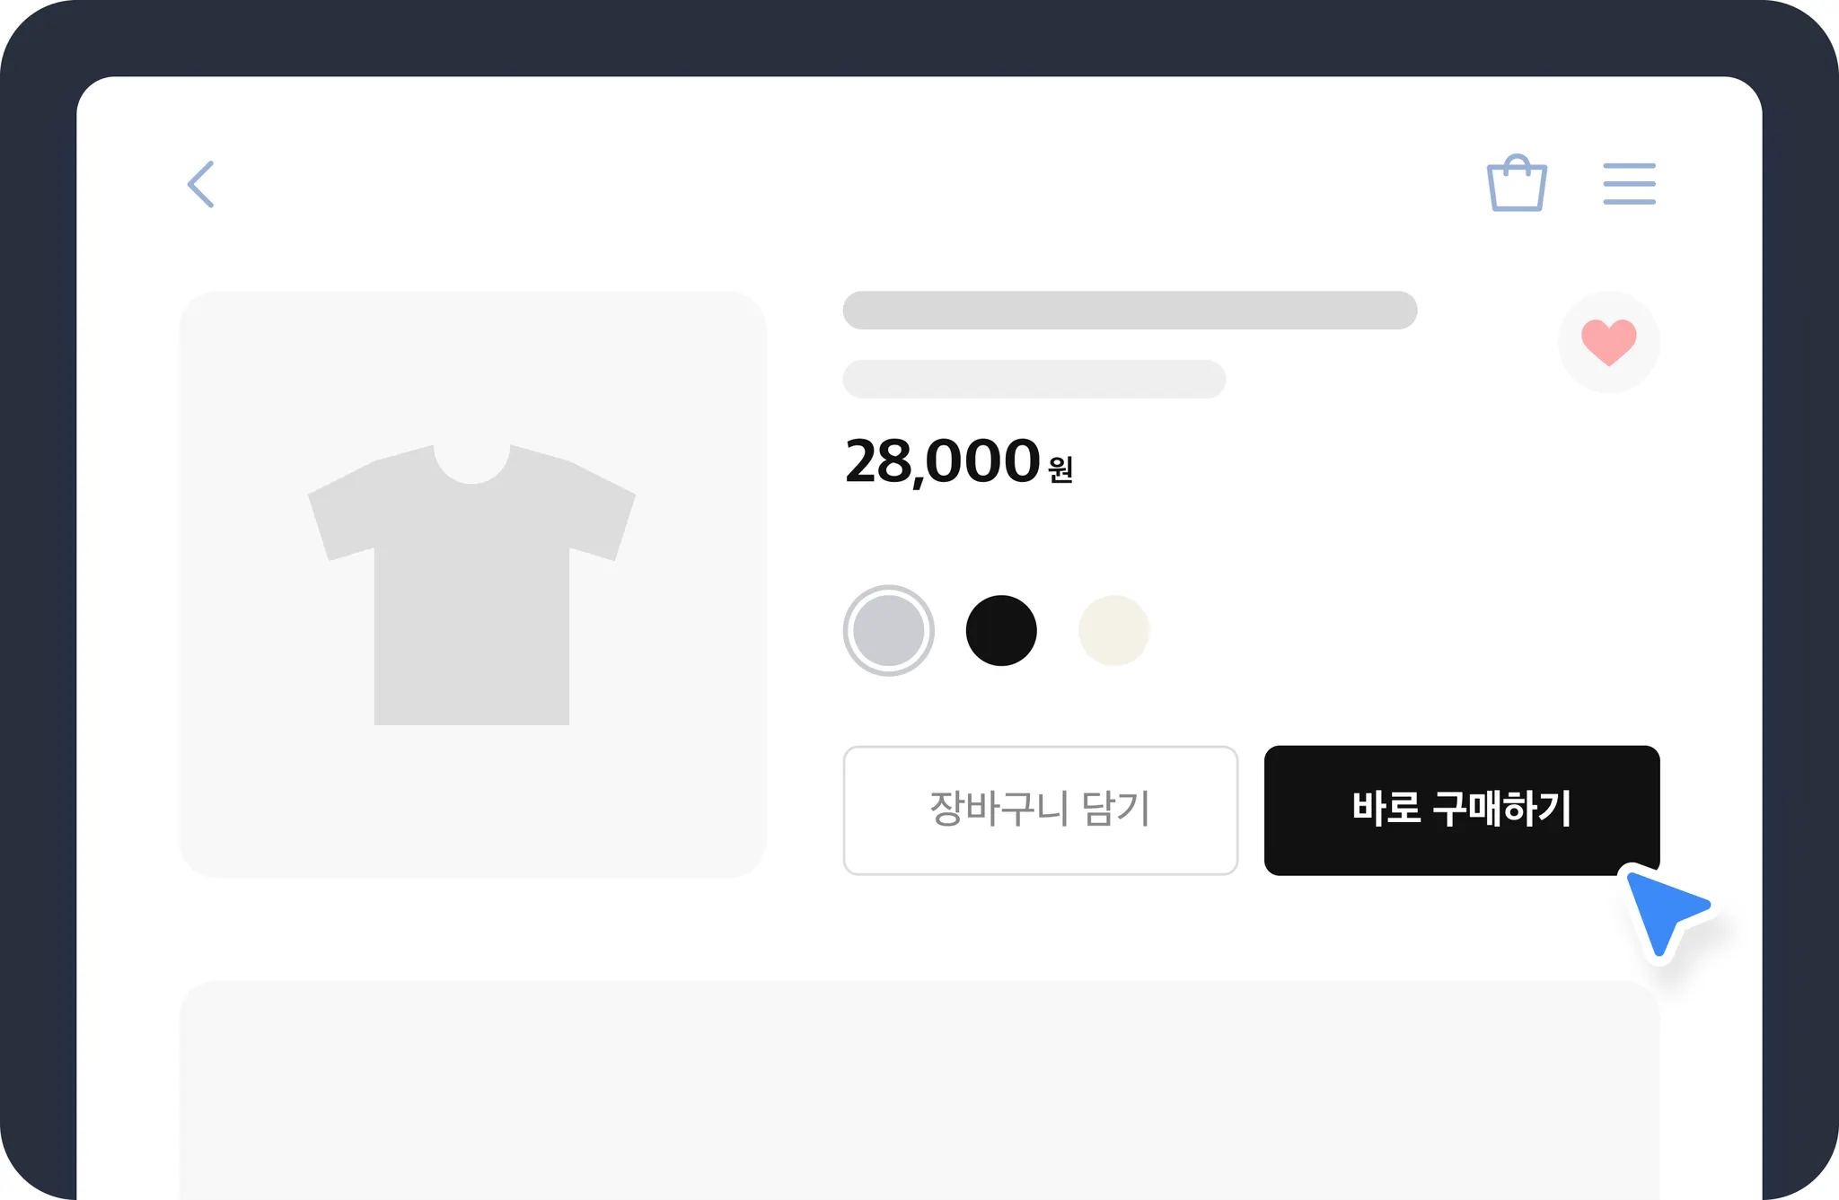Screen dimensions: 1839x1200
Task: Click the product title placeholder bar
Action: (x=1129, y=311)
